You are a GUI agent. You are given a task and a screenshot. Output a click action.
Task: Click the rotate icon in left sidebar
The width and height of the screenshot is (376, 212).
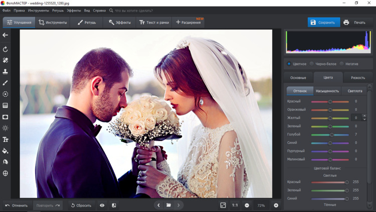[6, 49]
